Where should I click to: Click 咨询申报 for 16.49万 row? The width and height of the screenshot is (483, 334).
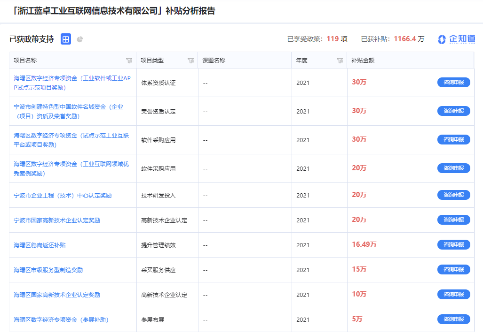pyautogui.click(x=454, y=244)
